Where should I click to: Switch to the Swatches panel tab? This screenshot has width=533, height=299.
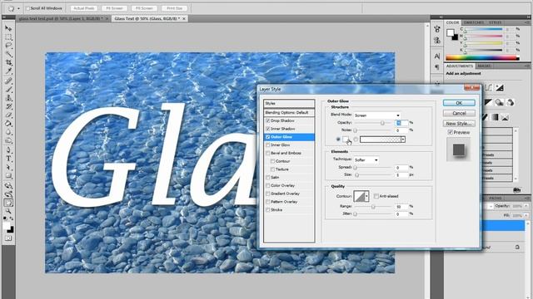tap(474, 22)
